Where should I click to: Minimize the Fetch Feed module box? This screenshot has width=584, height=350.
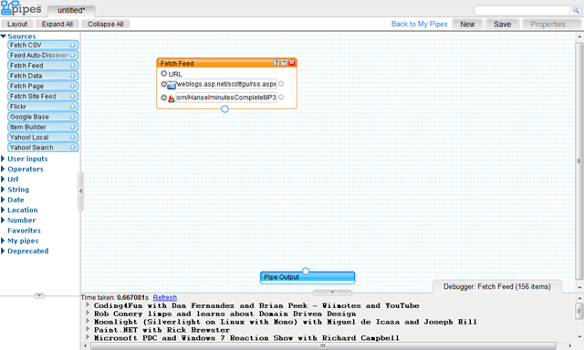point(284,63)
